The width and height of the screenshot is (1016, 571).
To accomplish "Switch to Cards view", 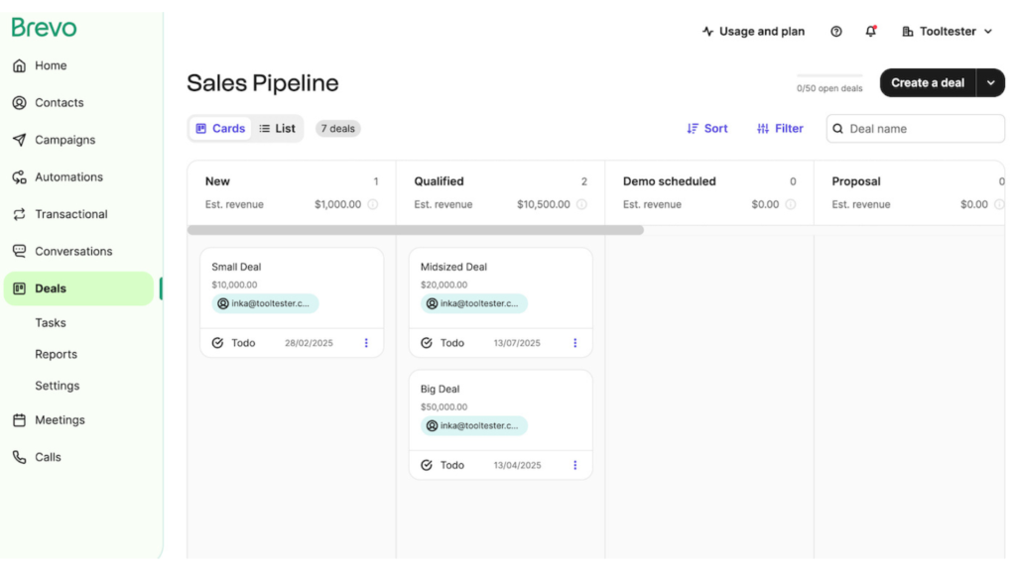I will click(x=219, y=128).
